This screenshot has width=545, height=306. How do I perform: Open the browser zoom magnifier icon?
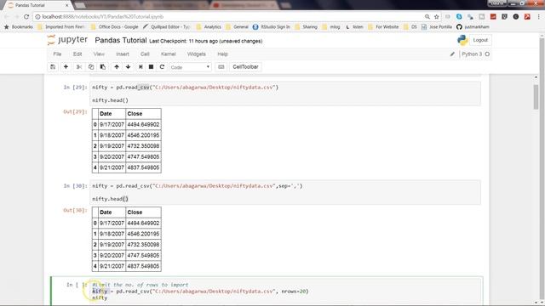coord(427,17)
